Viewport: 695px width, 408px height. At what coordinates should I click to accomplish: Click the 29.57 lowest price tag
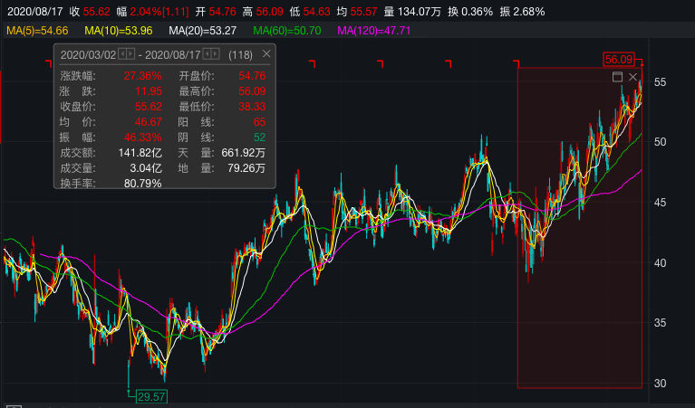150,396
